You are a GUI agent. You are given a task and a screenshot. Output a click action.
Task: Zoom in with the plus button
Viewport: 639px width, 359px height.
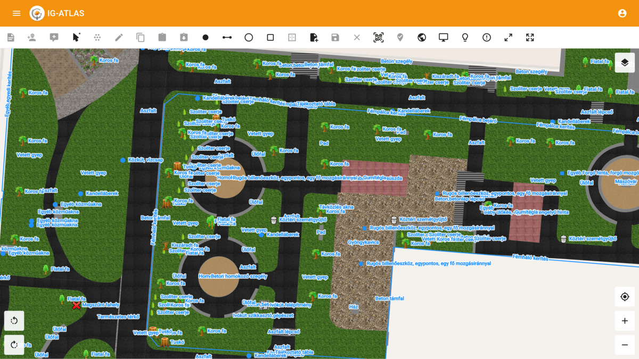[x=625, y=321]
